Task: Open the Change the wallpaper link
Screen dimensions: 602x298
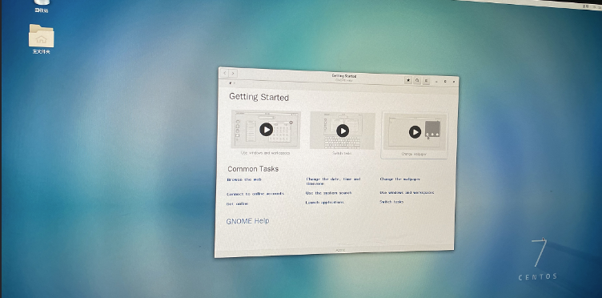Action: tap(399, 179)
